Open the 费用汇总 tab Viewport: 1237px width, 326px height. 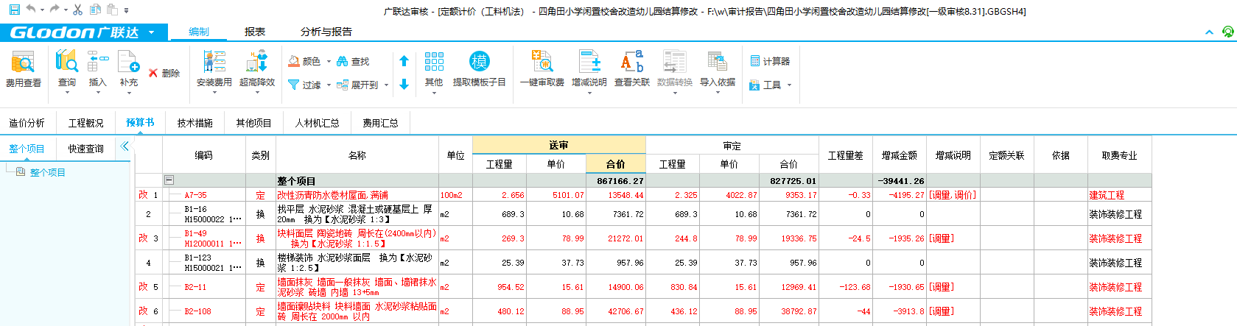[381, 123]
